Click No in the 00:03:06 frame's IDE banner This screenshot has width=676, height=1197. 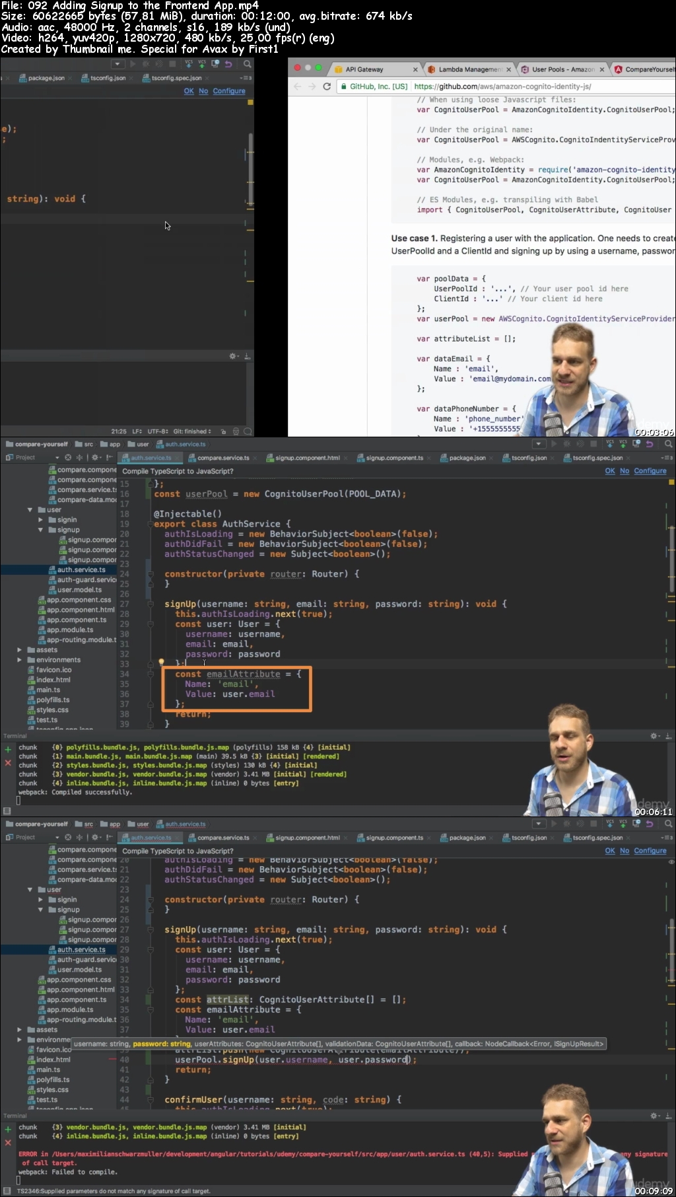pos(203,91)
